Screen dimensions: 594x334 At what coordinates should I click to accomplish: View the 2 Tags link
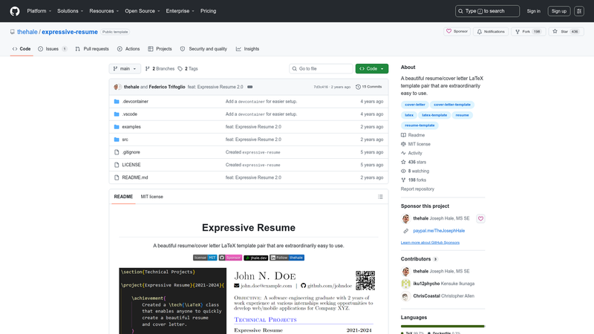tap(188, 68)
